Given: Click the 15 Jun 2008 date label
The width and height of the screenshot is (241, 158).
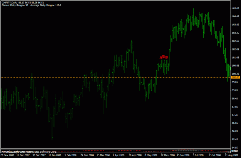Looking at the screenshot, I should coord(184,155).
